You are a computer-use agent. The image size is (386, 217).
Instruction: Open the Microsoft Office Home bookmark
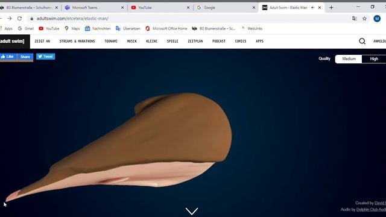pos(166,28)
